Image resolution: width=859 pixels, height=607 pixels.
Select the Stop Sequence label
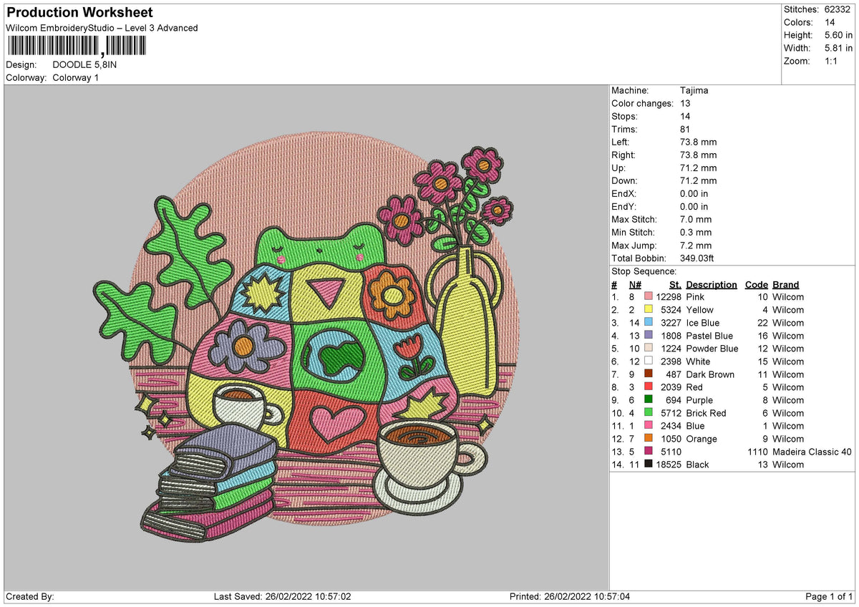tap(644, 271)
